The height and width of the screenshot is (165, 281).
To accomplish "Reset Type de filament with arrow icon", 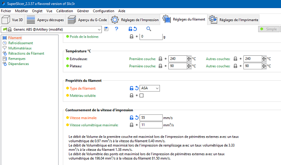I will (x=137, y=88).
